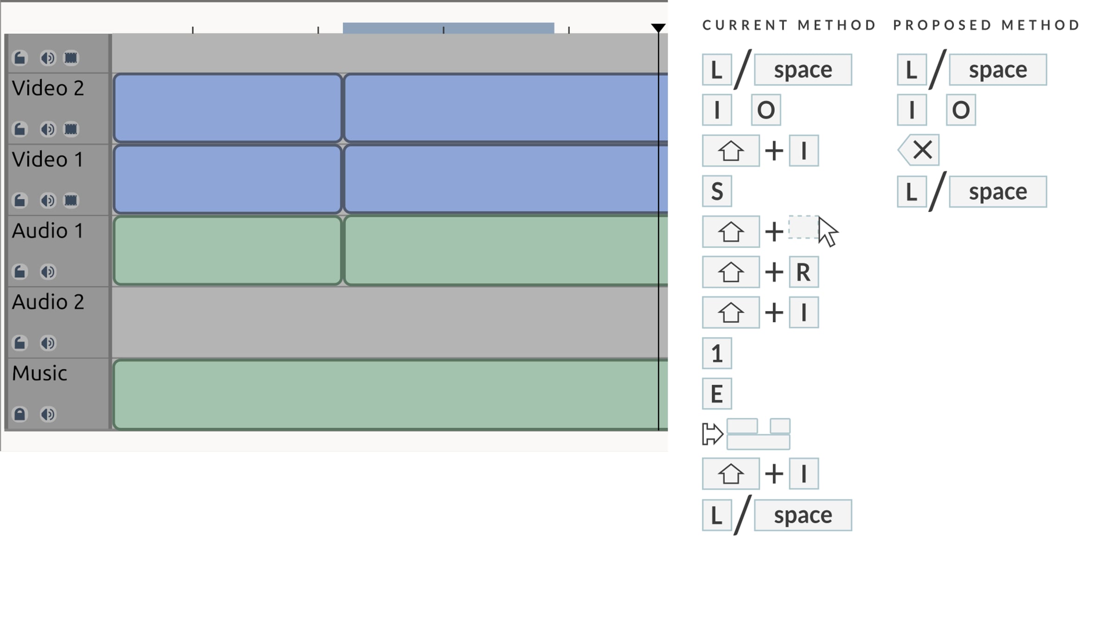Screen dimensions: 1114x627
Task: Mute the Music track speaker icon
Action: (x=48, y=414)
